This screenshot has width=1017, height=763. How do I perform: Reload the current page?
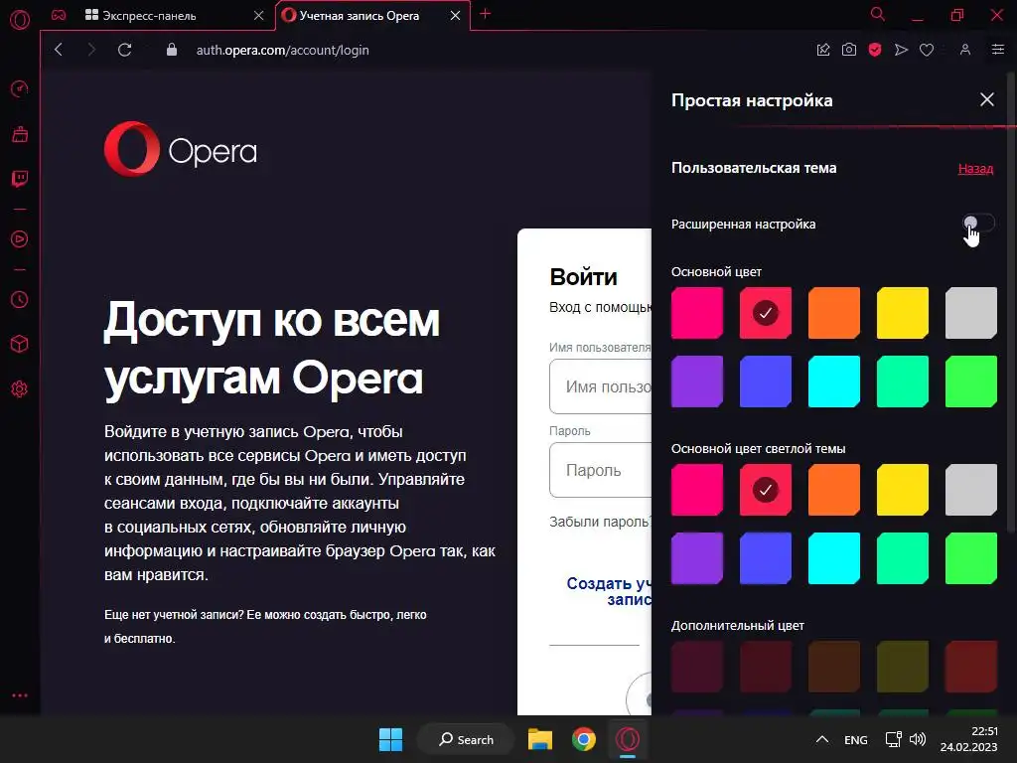pyautogui.click(x=125, y=50)
